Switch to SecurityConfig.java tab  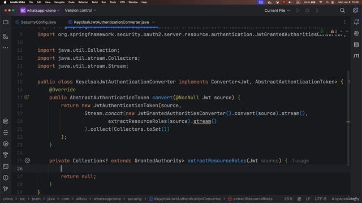tap(36, 22)
